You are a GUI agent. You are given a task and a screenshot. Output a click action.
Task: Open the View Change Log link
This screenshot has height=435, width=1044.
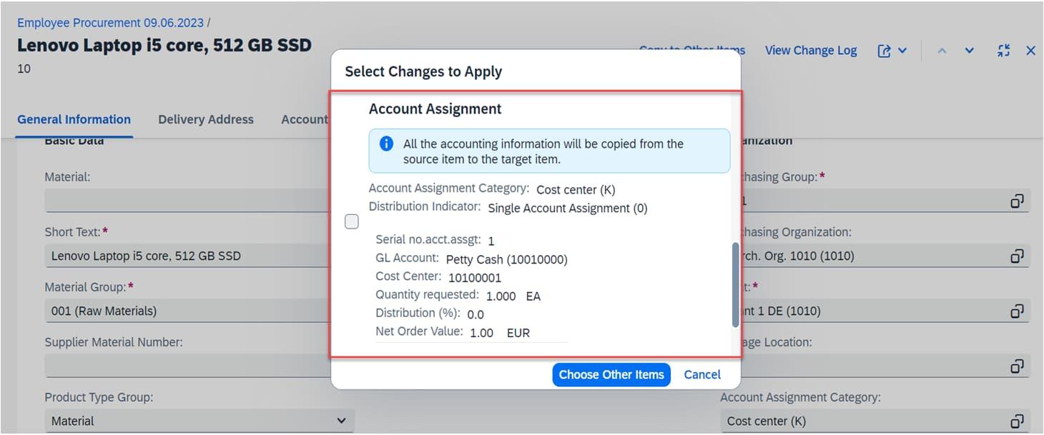pyautogui.click(x=810, y=51)
